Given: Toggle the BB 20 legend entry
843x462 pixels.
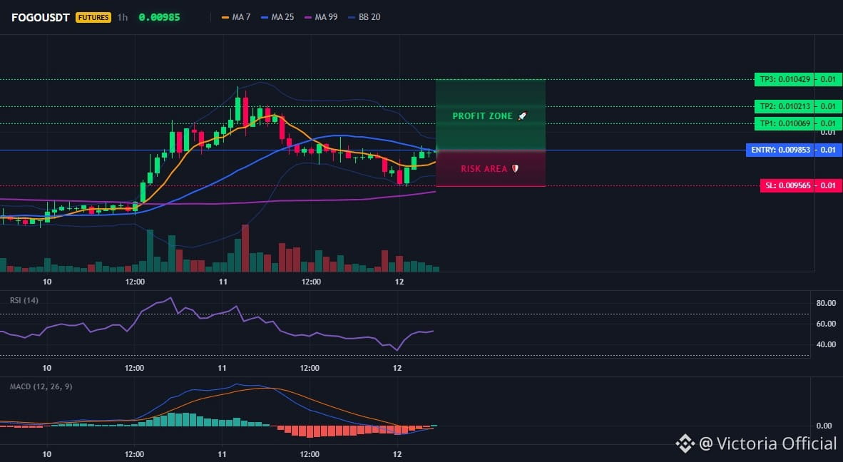Looking at the screenshot, I should [x=364, y=17].
